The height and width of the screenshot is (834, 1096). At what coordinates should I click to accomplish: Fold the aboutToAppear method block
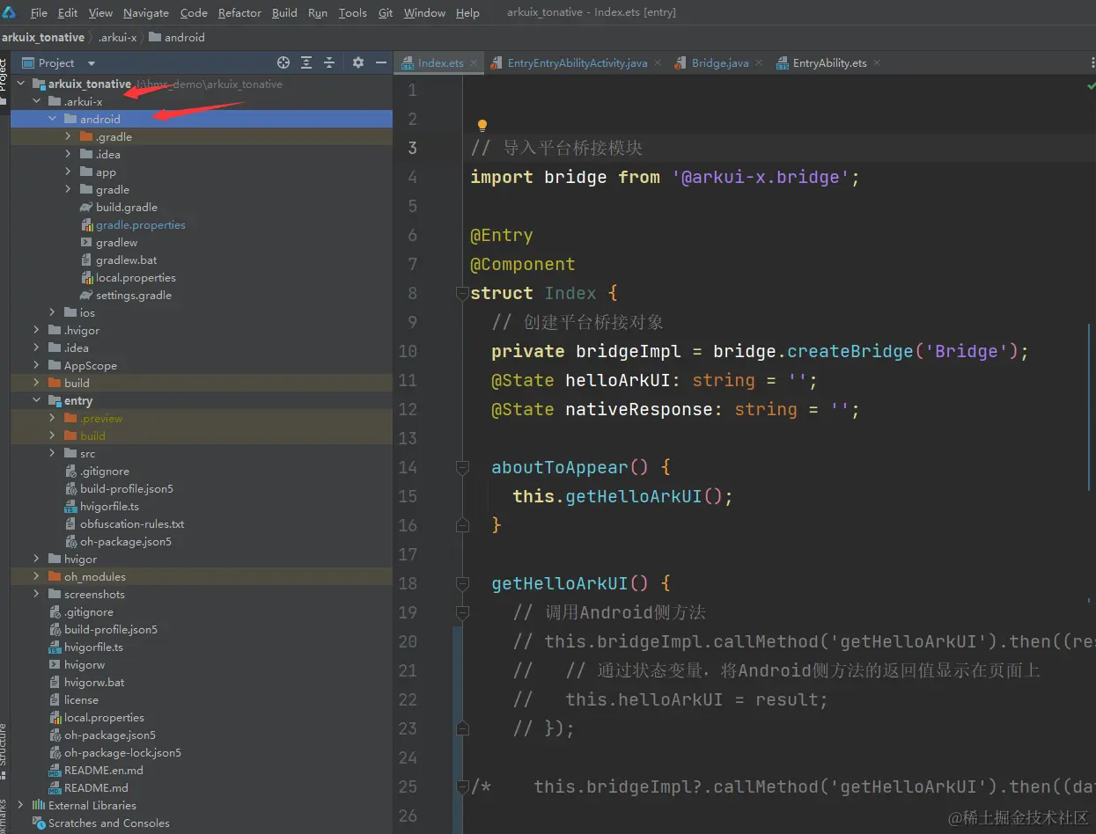[x=462, y=467]
